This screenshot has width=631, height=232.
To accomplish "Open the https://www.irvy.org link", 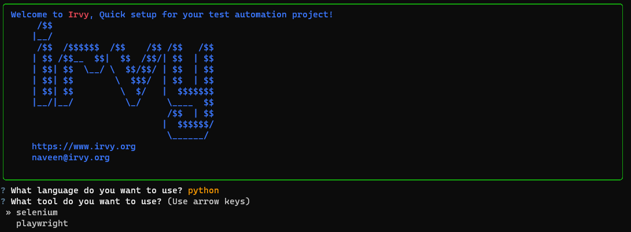I will tap(83, 146).
